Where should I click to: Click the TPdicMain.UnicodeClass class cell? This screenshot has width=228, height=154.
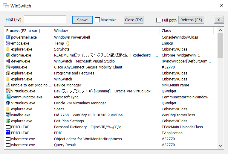182,127
